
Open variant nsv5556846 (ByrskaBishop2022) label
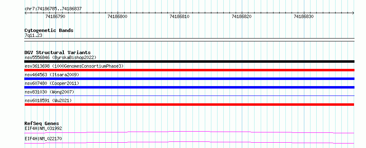60,57
